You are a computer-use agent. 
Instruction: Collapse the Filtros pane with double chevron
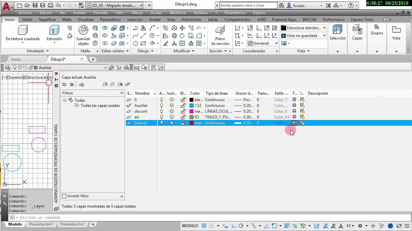(x=122, y=93)
